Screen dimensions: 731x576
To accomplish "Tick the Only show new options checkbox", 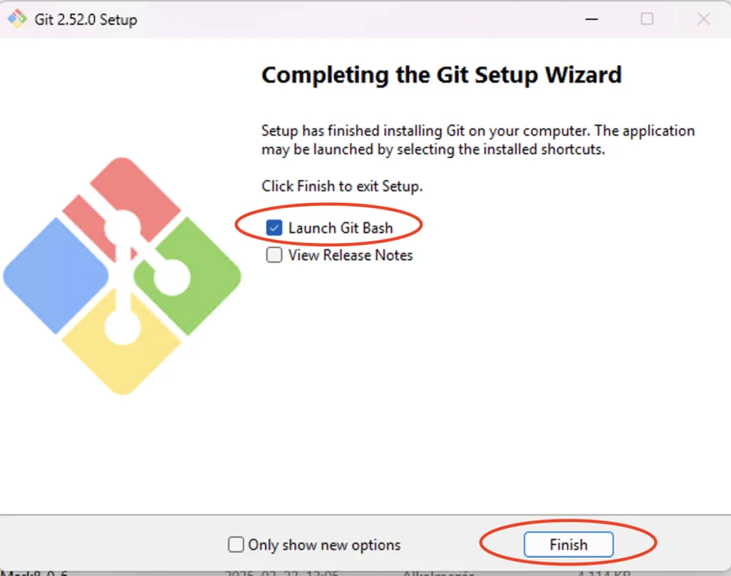I will pyautogui.click(x=236, y=545).
